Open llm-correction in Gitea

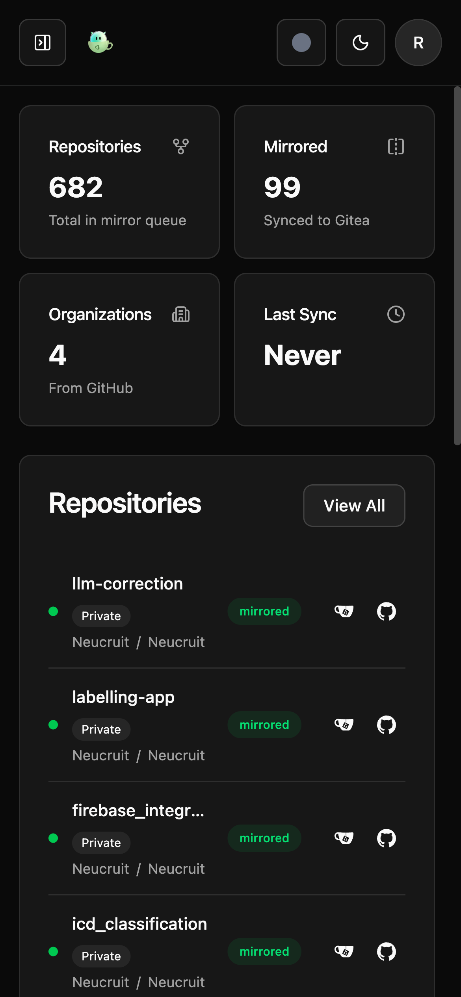point(344,612)
